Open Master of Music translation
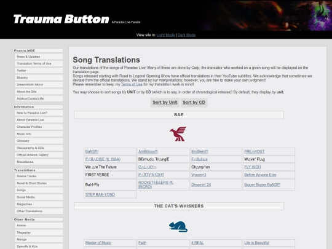The height and width of the screenshot is (249, 332). 98,243
